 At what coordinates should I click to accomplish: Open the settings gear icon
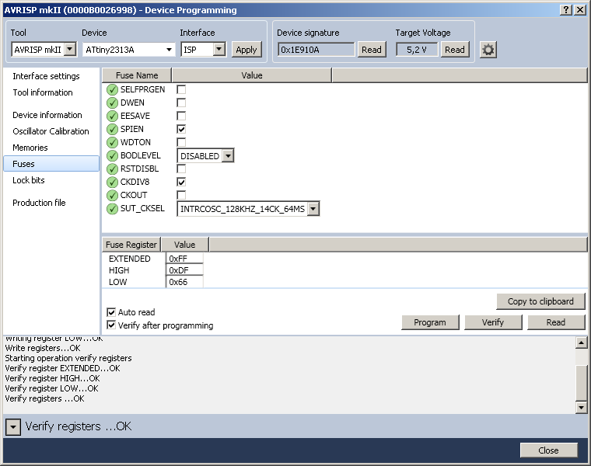click(x=488, y=50)
